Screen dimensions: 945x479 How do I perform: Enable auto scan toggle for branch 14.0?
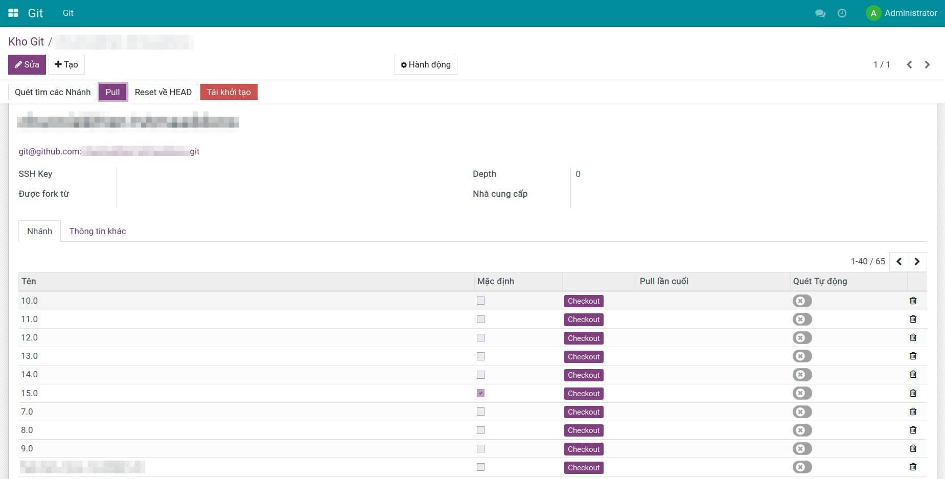coord(802,375)
